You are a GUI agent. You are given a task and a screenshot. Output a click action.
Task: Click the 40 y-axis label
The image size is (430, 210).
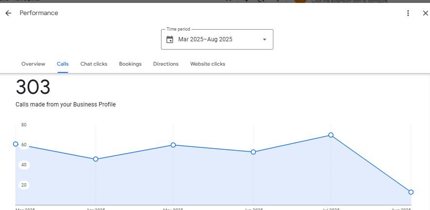click(24, 165)
